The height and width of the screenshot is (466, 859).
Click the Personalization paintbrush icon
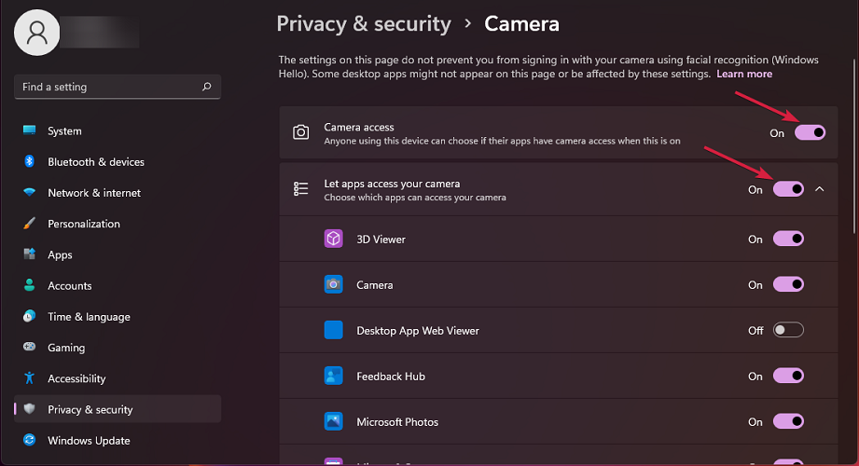(30, 224)
